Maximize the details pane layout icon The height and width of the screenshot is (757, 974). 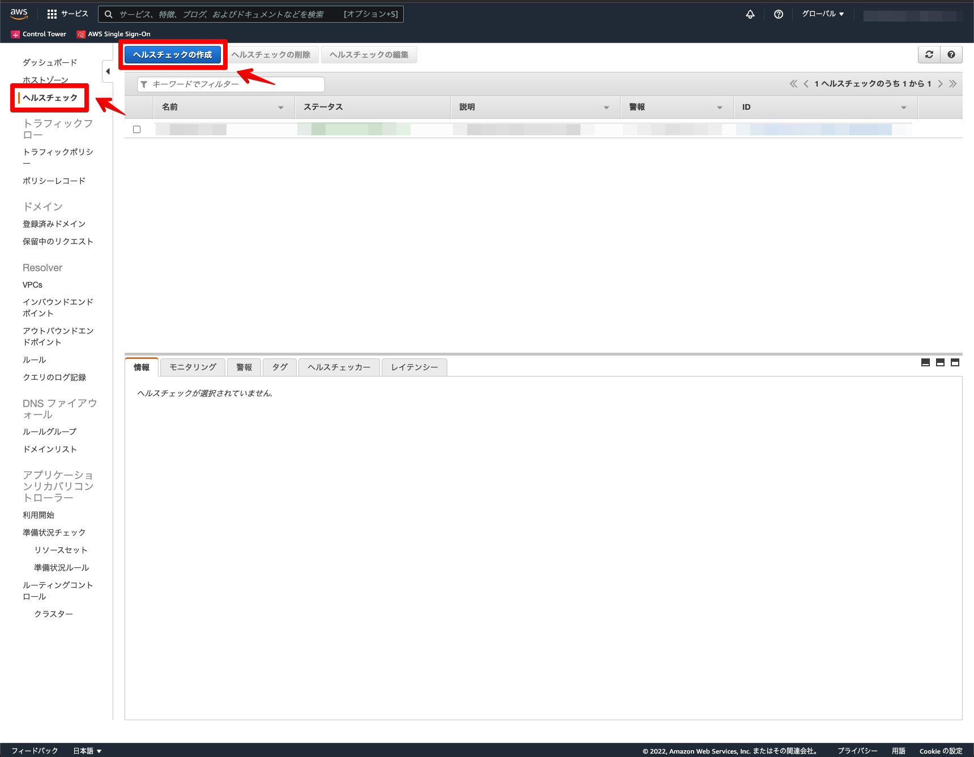pyautogui.click(x=955, y=362)
